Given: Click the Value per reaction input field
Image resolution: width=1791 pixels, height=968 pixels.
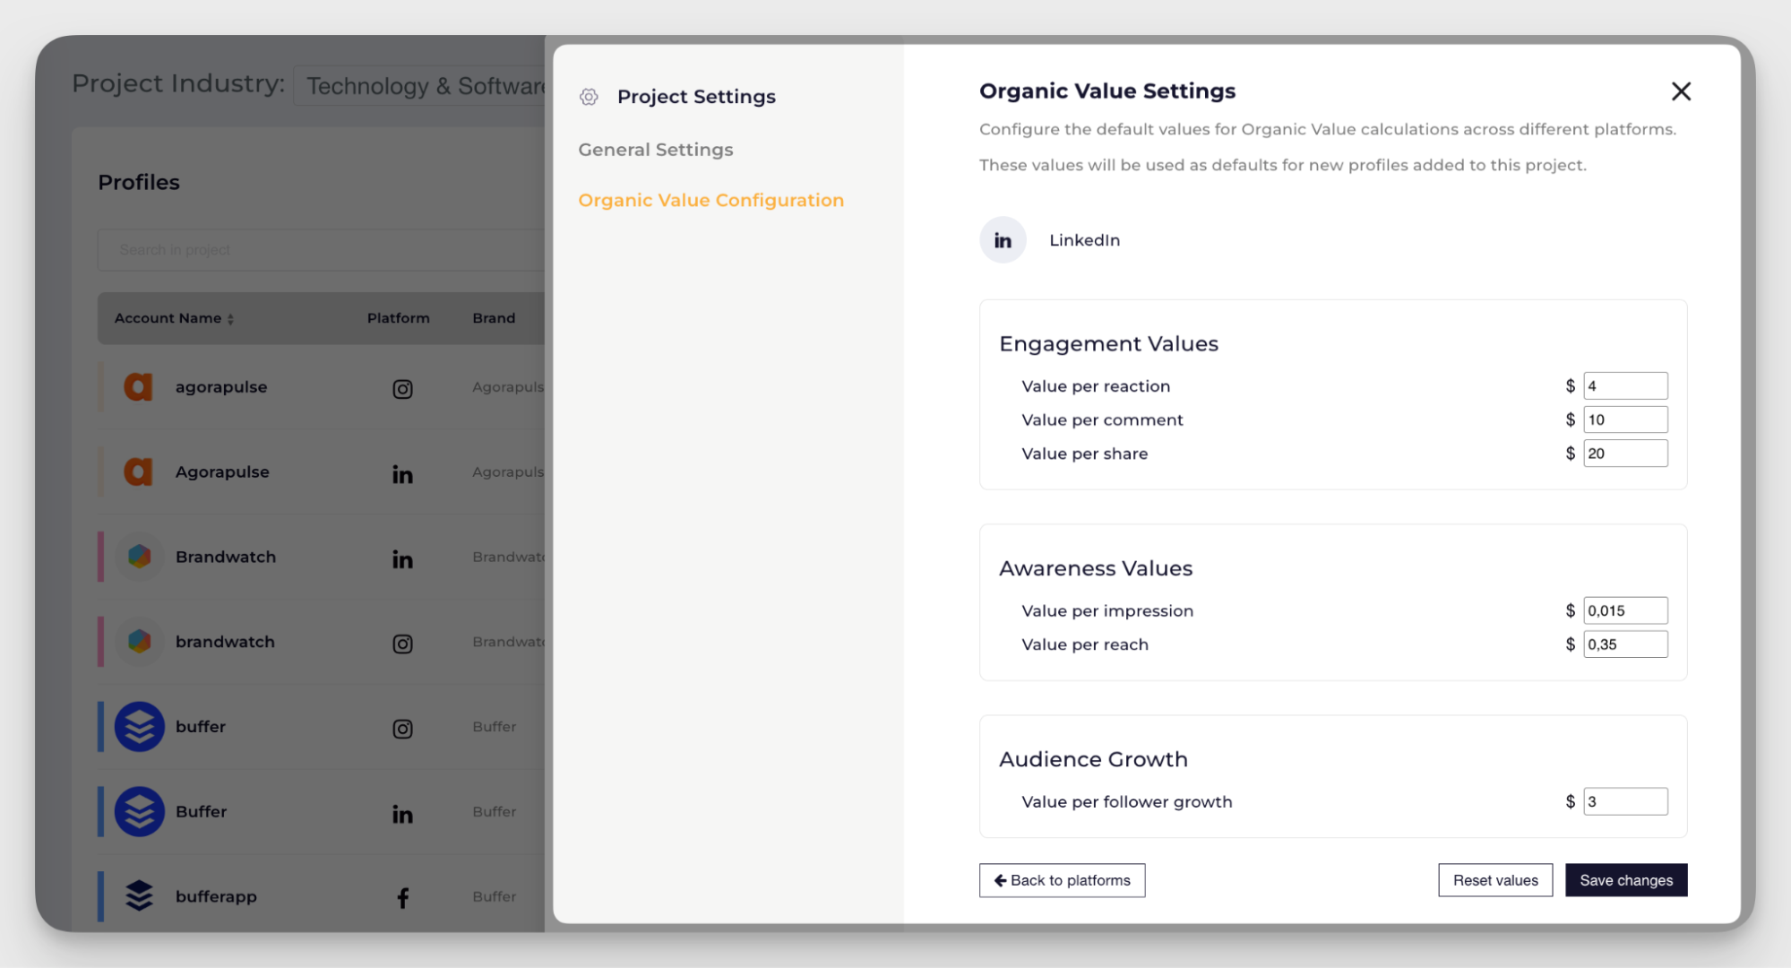Looking at the screenshot, I should click(x=1625, y=385).
